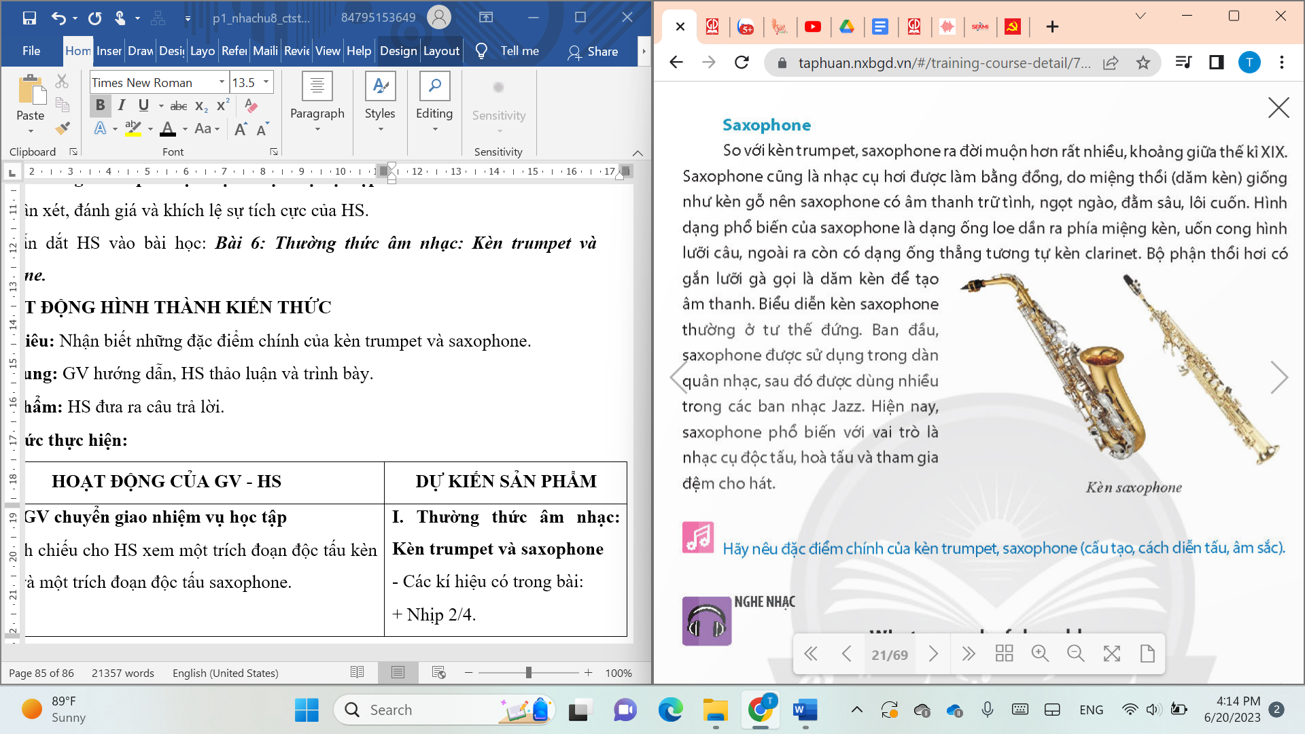Open the Paragraph group dropdown
The image size is (1305, 734).
[x=317, y=130]
